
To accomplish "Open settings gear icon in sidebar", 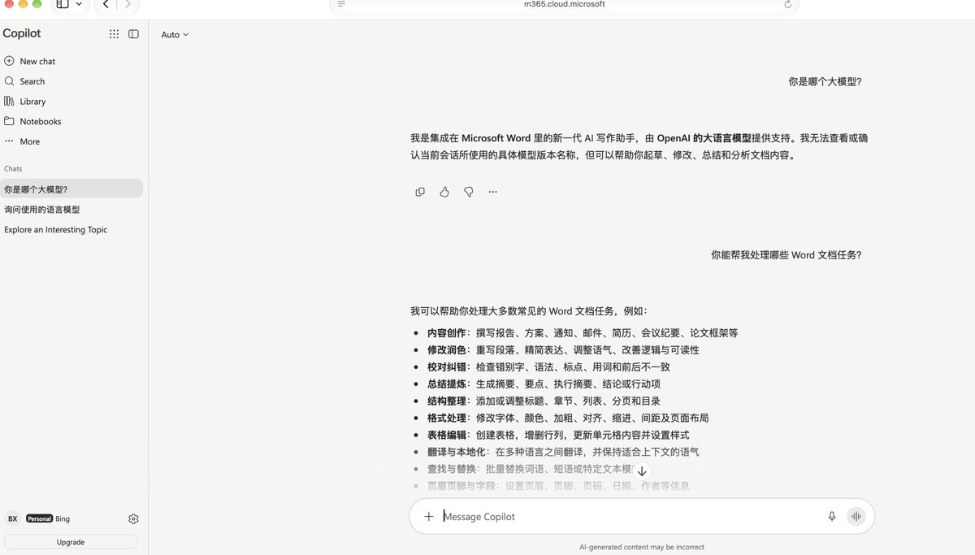I will click(133, 518).
